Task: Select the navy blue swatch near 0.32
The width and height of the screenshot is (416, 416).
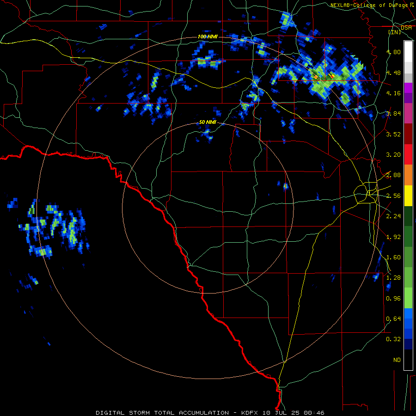Action: [408, 344]
